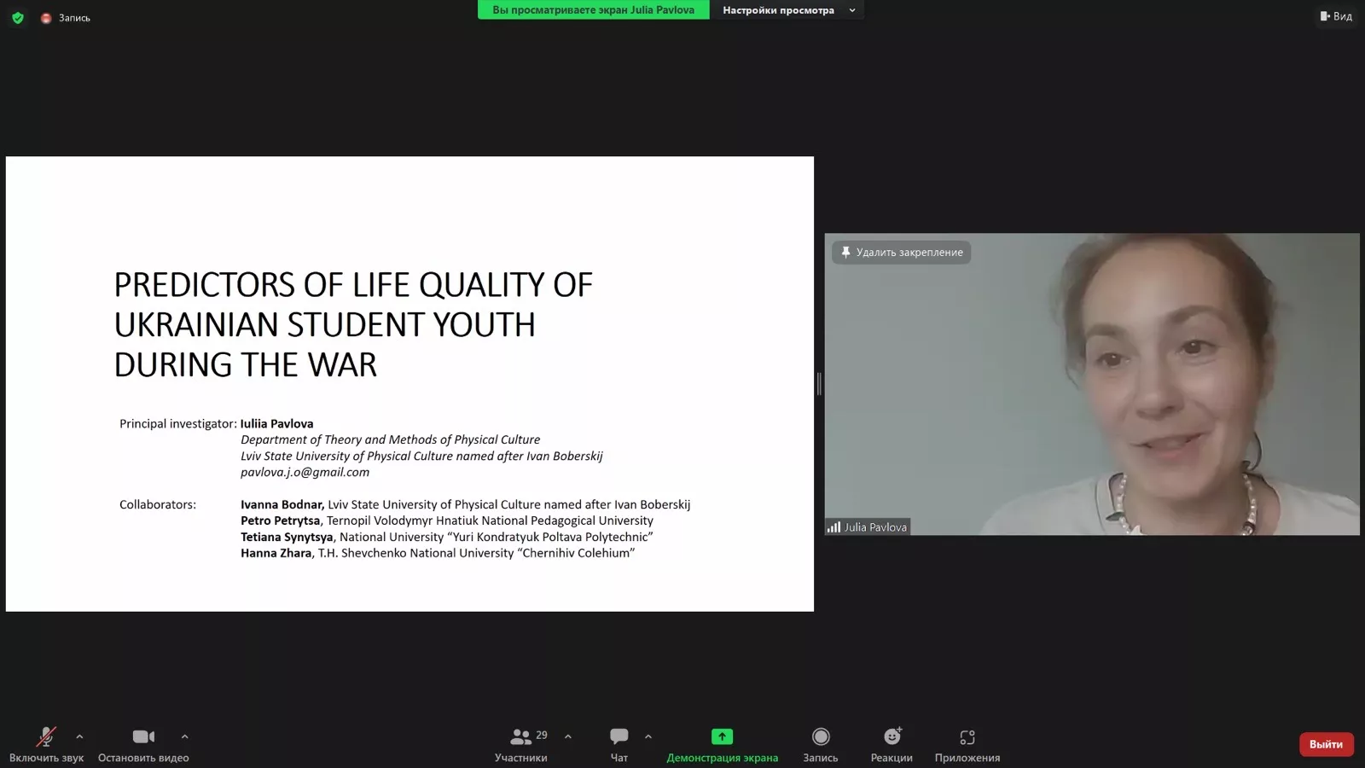This screenshot has height=768, width=1365.
Task: Click the divider handle between slide and video
Action: 819,384
